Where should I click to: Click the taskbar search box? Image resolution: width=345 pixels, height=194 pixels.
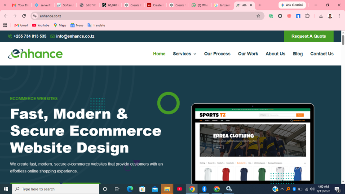55,189
